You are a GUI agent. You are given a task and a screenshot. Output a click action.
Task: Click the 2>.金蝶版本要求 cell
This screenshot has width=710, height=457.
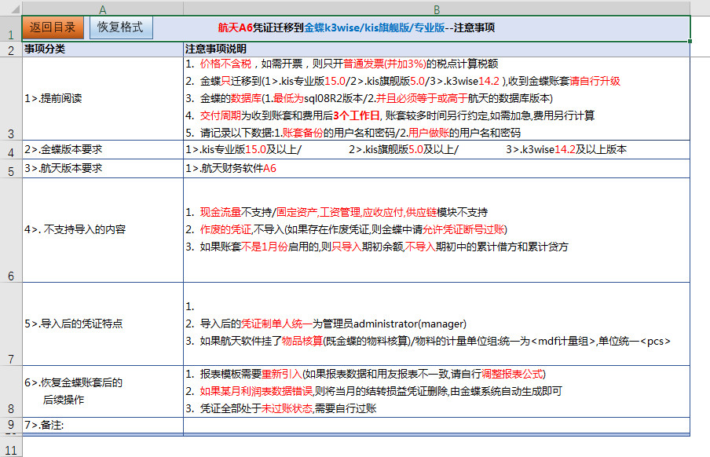click(102, 149)
